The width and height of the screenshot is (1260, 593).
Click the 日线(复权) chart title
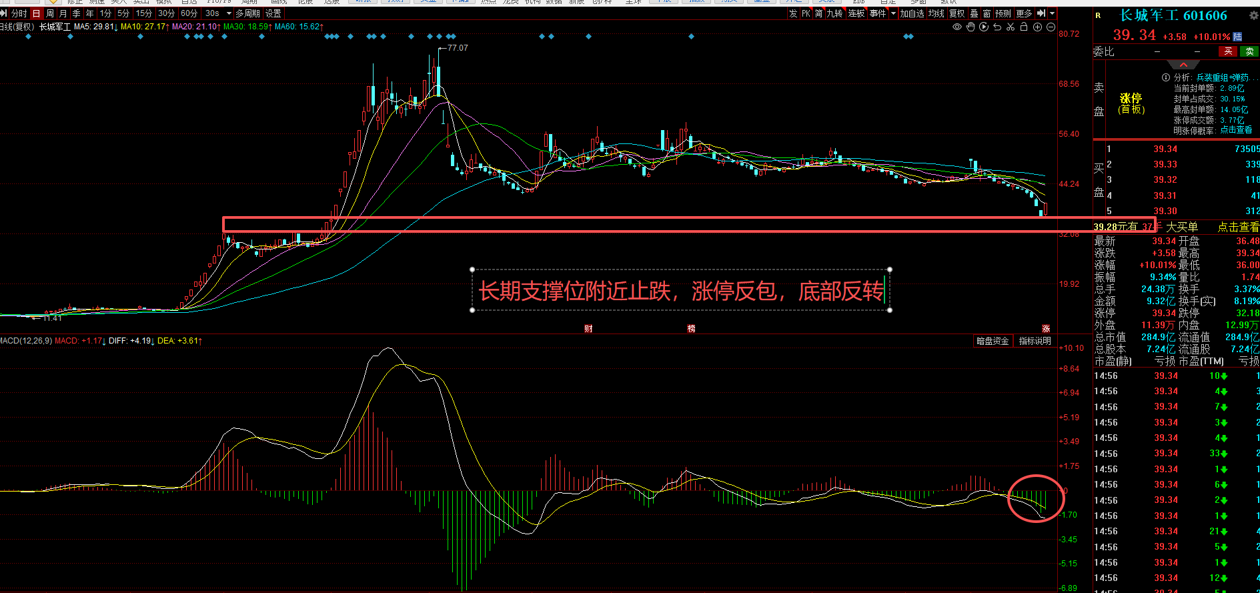17,27
